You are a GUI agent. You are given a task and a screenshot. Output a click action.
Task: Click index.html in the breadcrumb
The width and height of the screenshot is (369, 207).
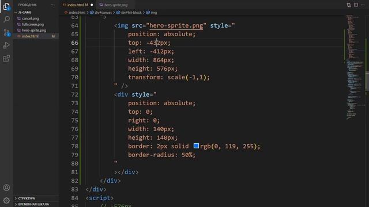[x=77, y=13]
